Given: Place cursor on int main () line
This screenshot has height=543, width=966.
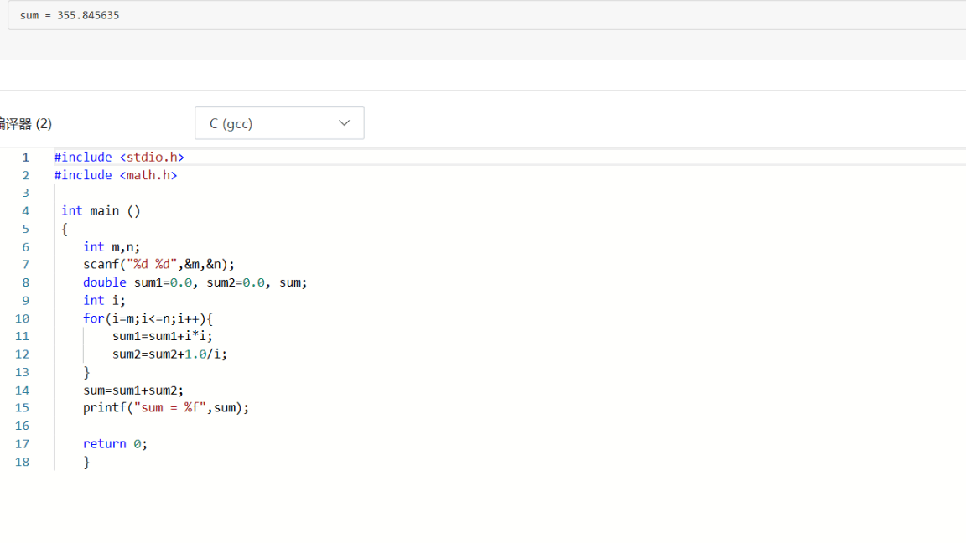Looking at the screenshot, I should 101,211.
